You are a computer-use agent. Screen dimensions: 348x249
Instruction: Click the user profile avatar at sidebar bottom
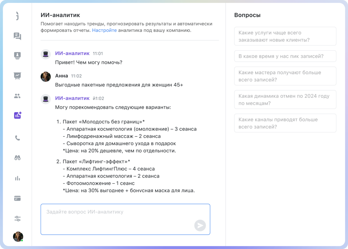point(18,237)
